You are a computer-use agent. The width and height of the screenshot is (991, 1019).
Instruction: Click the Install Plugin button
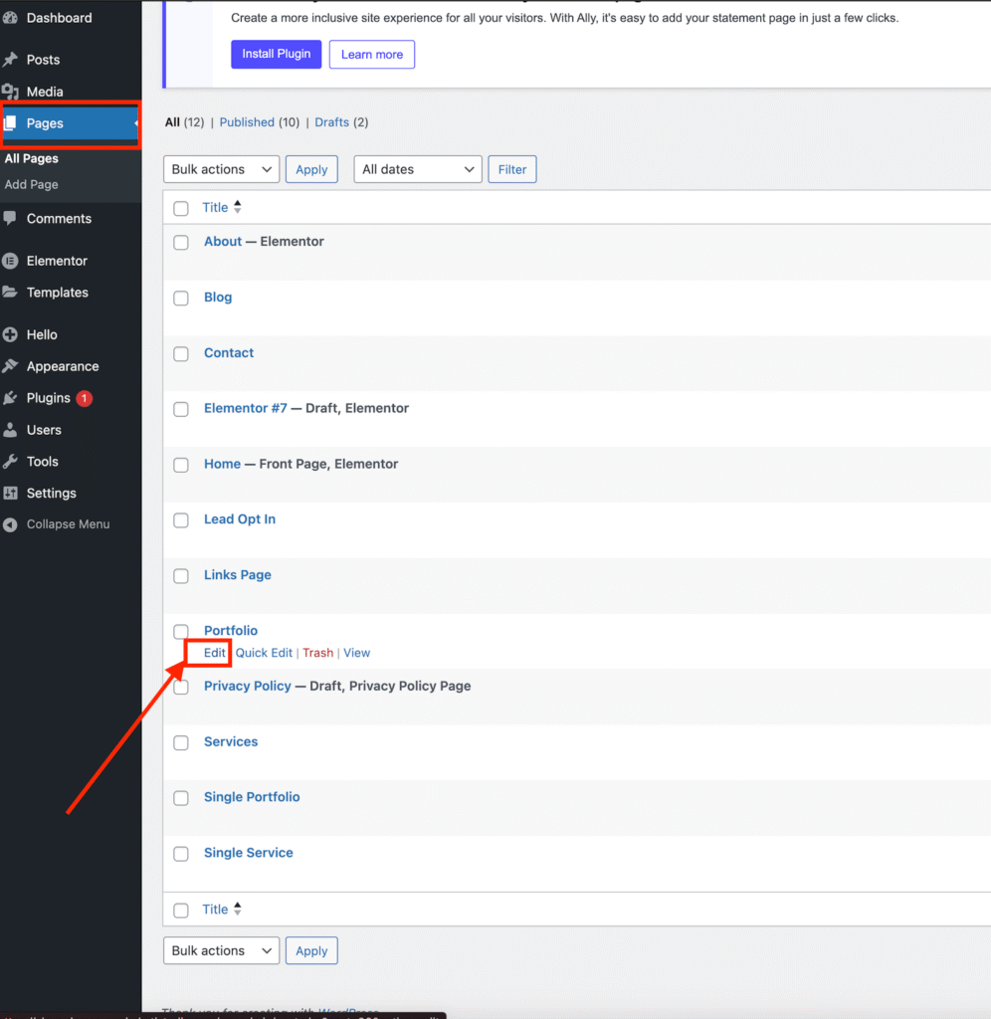(276, 54)
